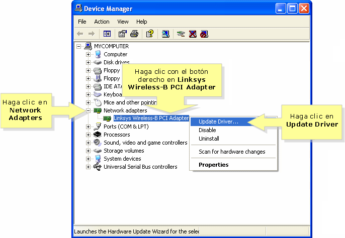The height and width of the screenshot is (238, 345).
Task: Select Linksys Wireless-B PCI Adapter
Action: (151, 118)
